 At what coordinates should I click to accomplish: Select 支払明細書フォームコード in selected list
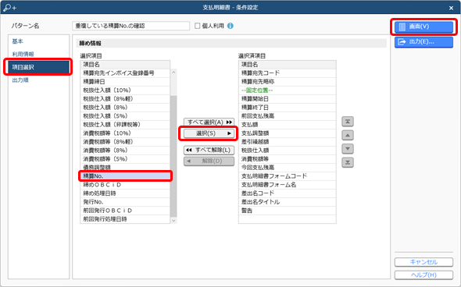click(x=288, y=176)
